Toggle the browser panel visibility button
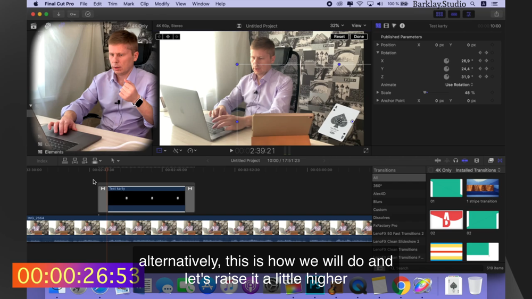The width and height of the screenshot is (532, 299). click(x=439, y=14)
